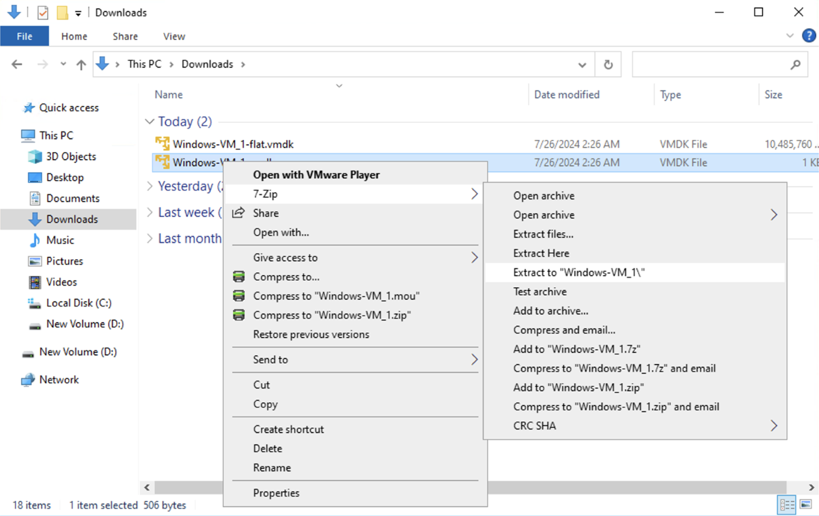Click the Documents icon in navigation pane
This screenshot has height=516, width=819.
(x=35, y=199)
